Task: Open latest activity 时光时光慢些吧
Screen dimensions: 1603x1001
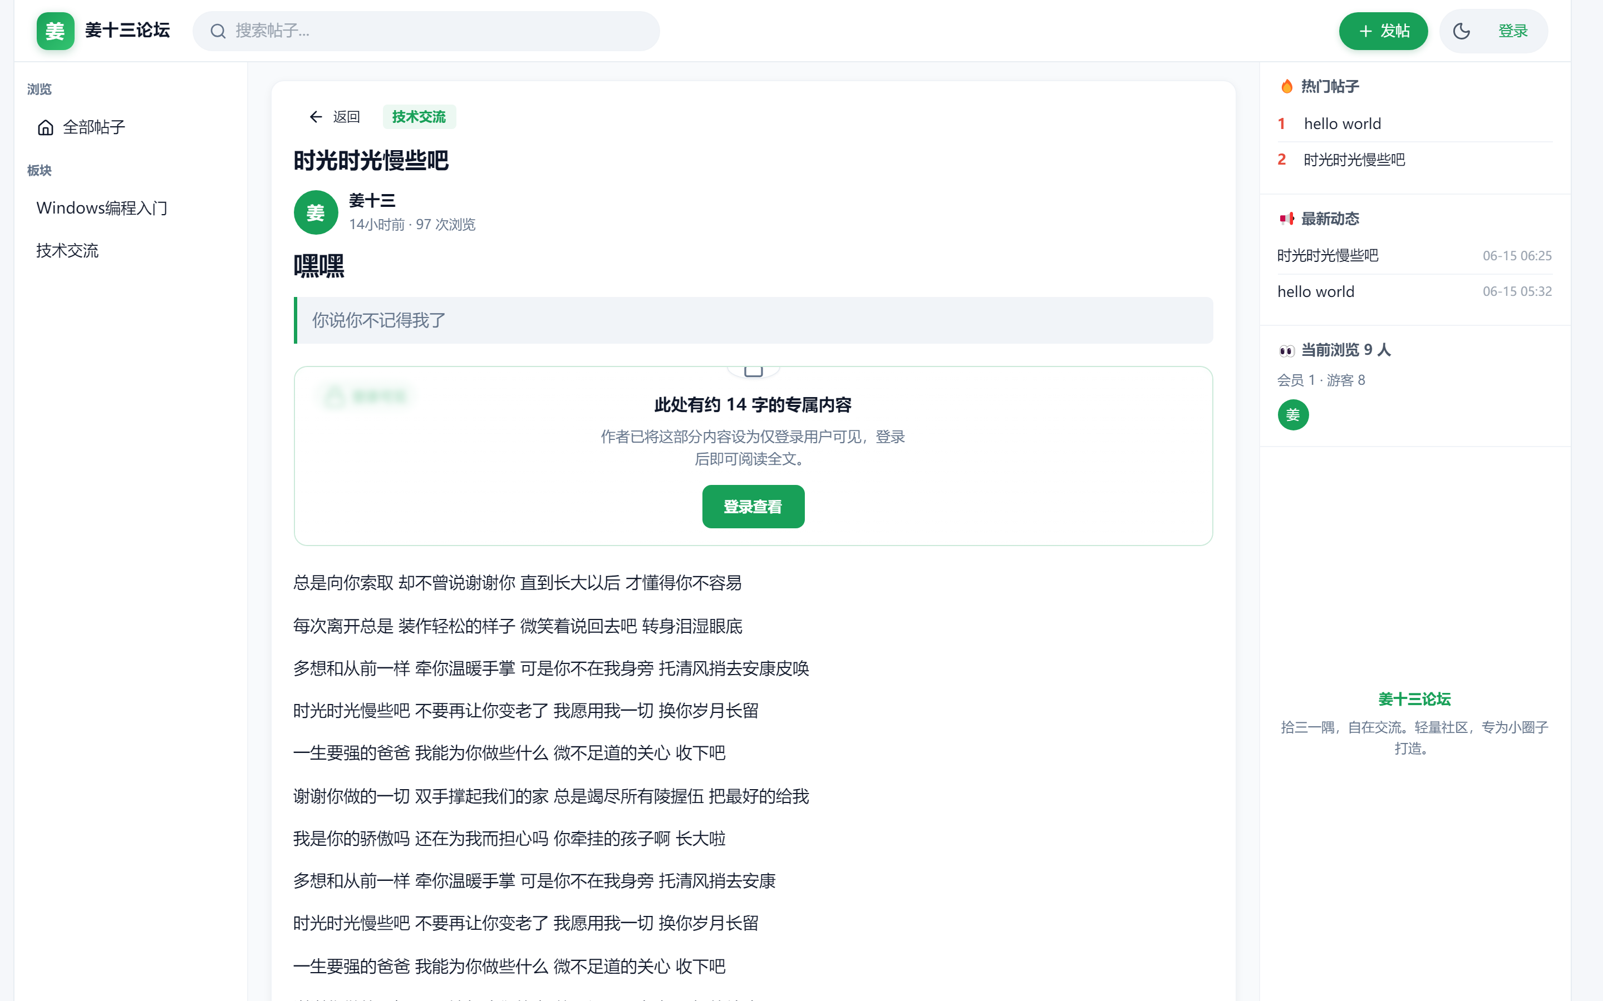Action: click(x=1327, y=256)
